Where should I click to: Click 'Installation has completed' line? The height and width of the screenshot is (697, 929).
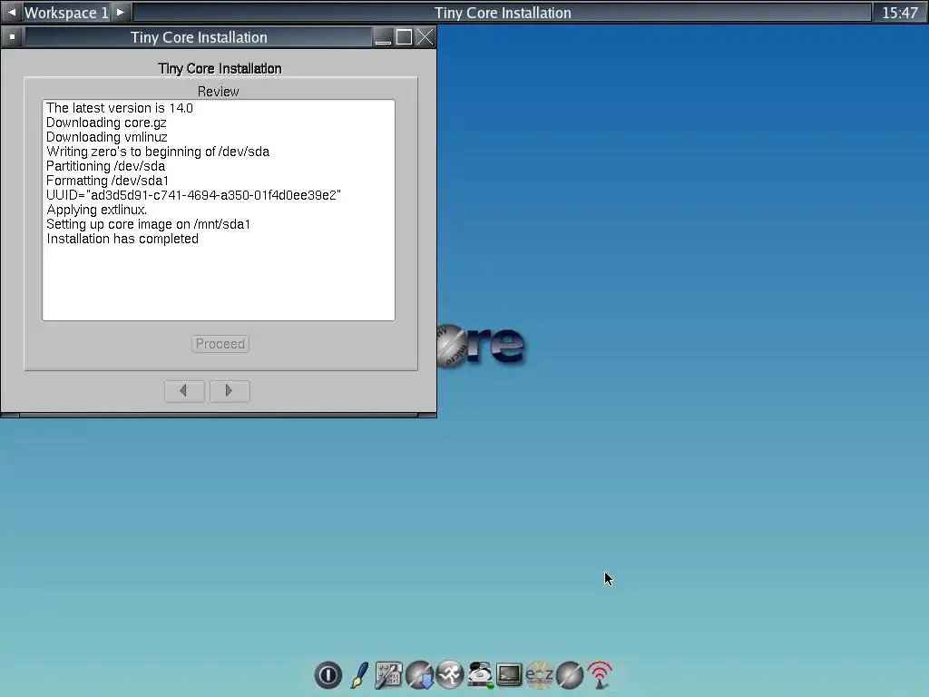coord(122,239)
